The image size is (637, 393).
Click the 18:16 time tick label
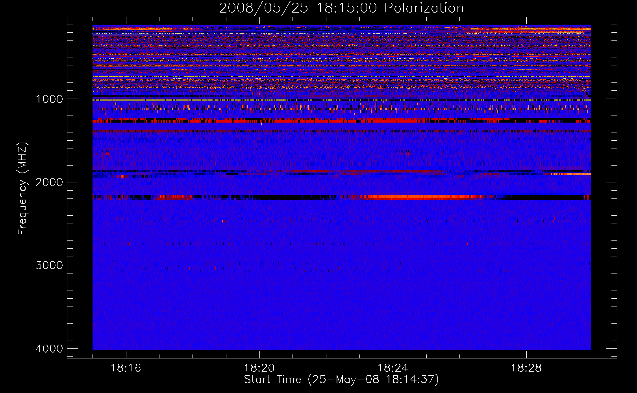coord(126,368)
